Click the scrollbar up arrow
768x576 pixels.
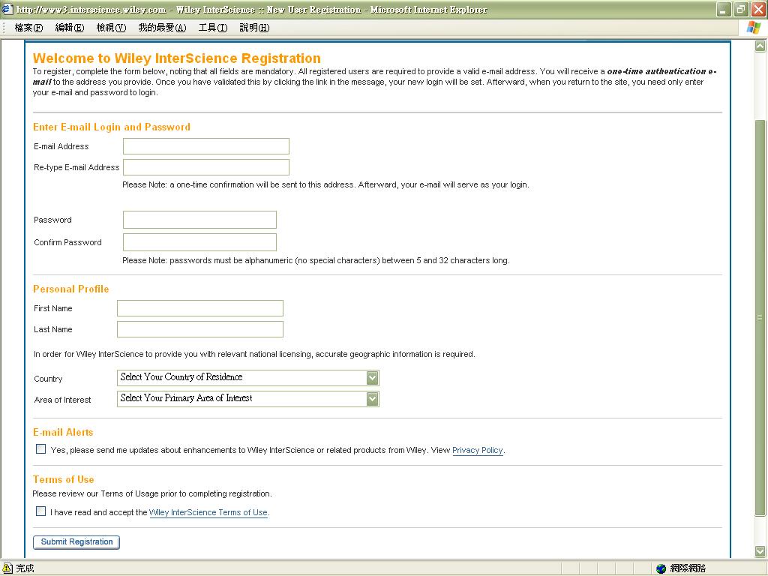coord(760,46)
